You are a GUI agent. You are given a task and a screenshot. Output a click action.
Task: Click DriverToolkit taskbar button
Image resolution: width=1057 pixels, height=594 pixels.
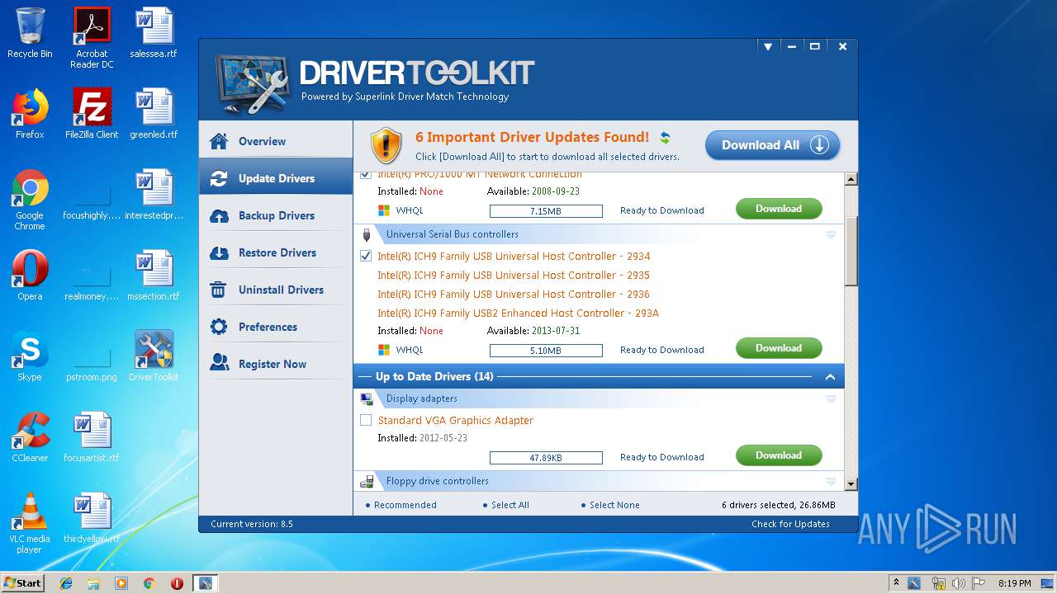205,583
